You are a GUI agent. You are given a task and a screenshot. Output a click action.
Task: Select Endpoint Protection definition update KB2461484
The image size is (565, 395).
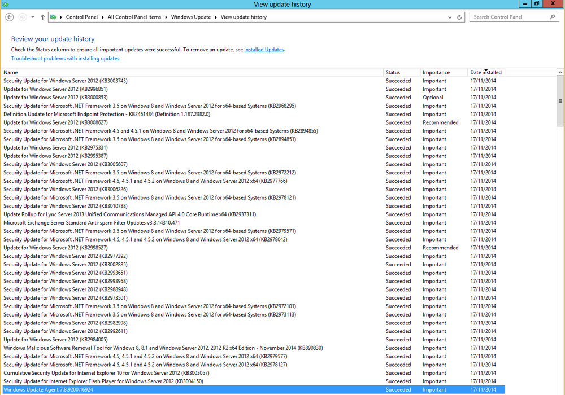(x=254, y=114)
